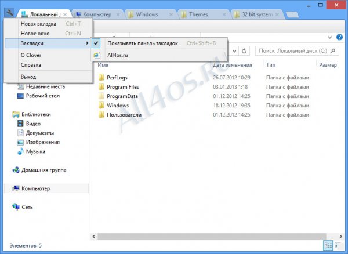
Task: Open new tab from menu (Новая вкладка)
Action: 49,24
